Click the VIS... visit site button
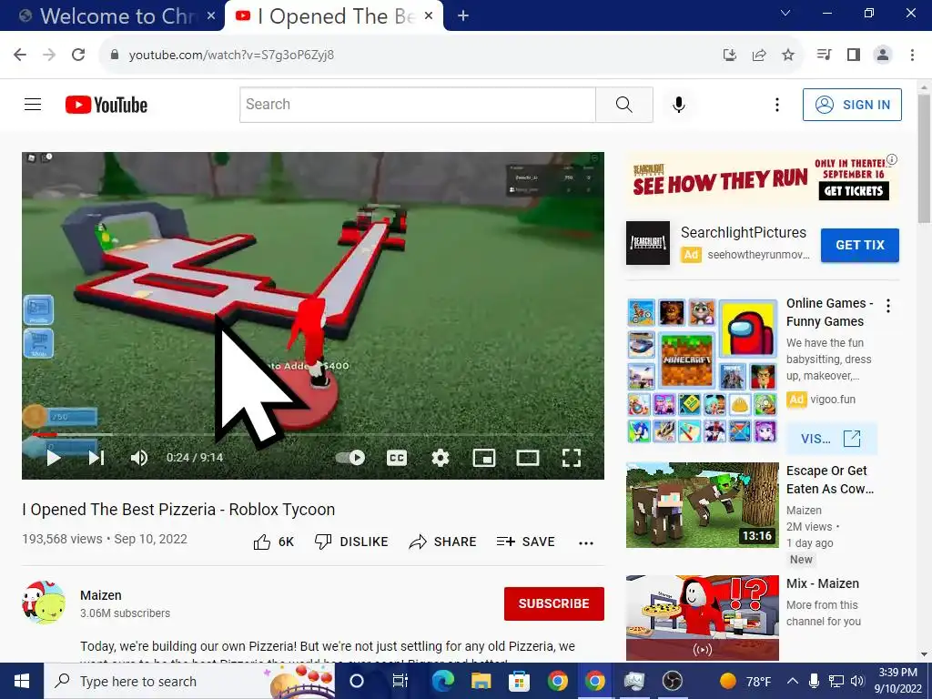The image size is (932, 699). pos(831,439)
